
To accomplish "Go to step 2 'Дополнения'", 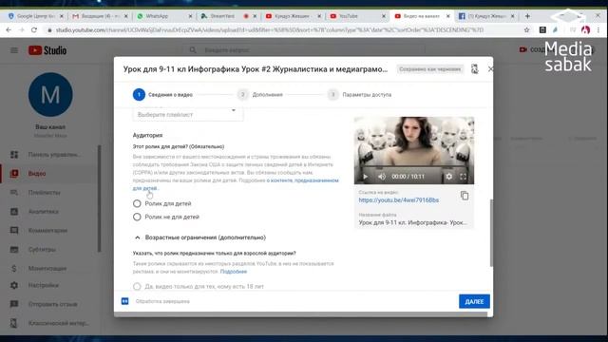I will coord(259,95).
